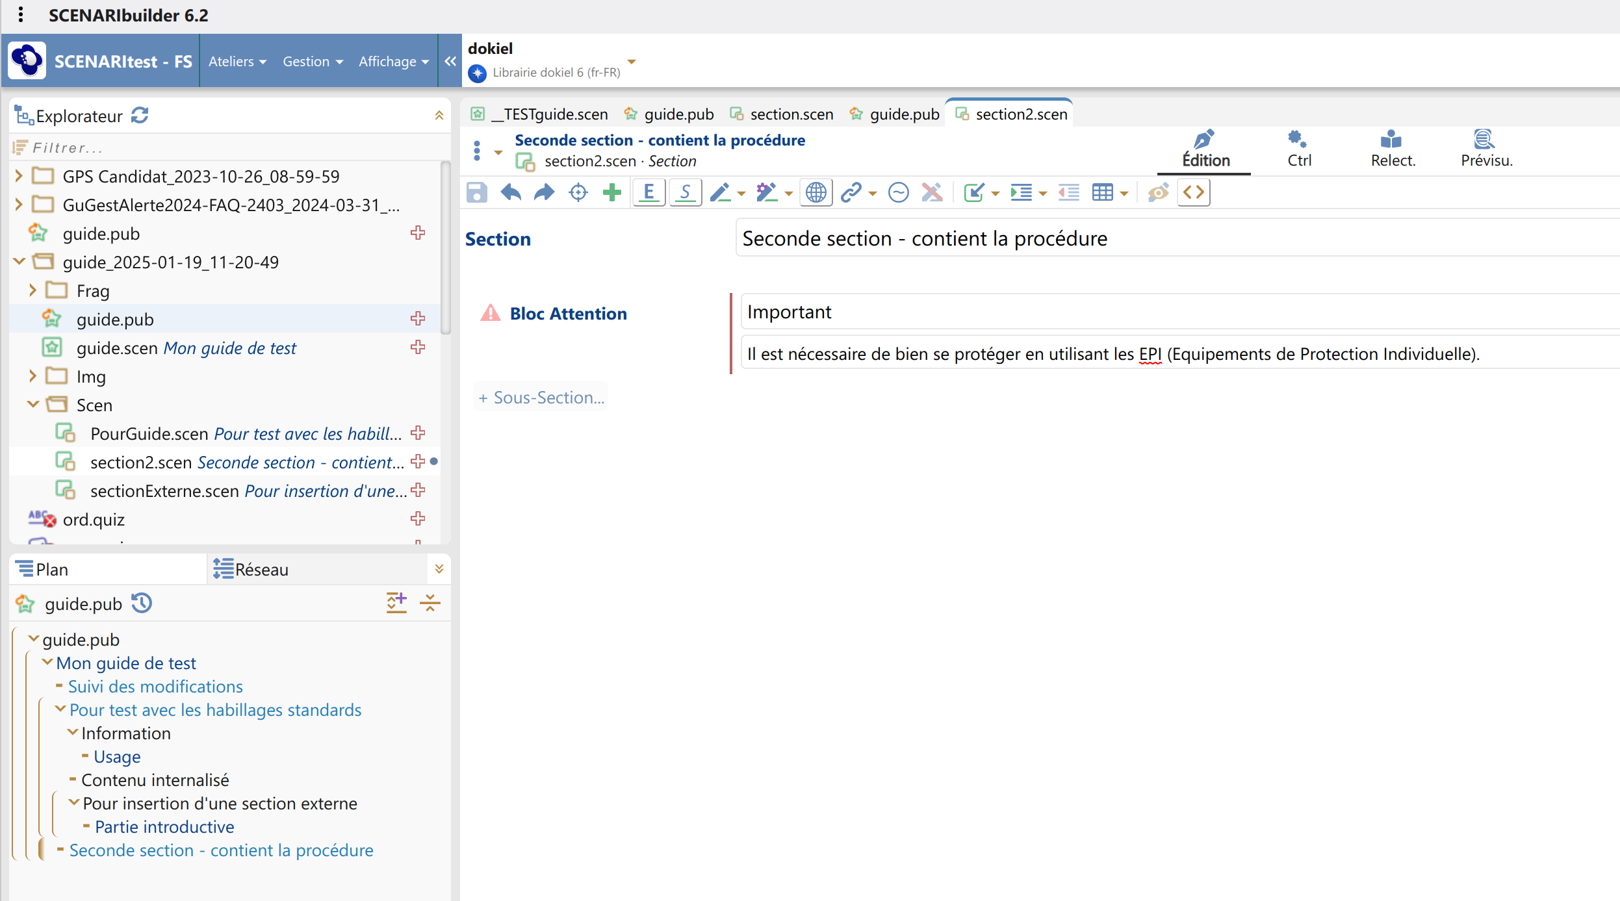The height and width of the screenshot is (901, 1620).
Task: Open Seconde section plan entry
Action: tap(221, 850)
